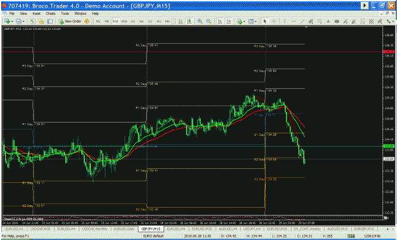Open the Market Watch window icon
397x240 pixels.
pyautogui.click(x=32, y=22)
